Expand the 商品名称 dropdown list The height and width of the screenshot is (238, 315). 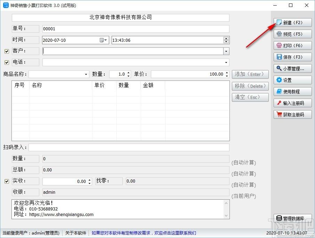[86, 74]
